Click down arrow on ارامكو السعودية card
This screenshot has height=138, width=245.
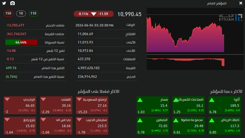click(79, 99)
